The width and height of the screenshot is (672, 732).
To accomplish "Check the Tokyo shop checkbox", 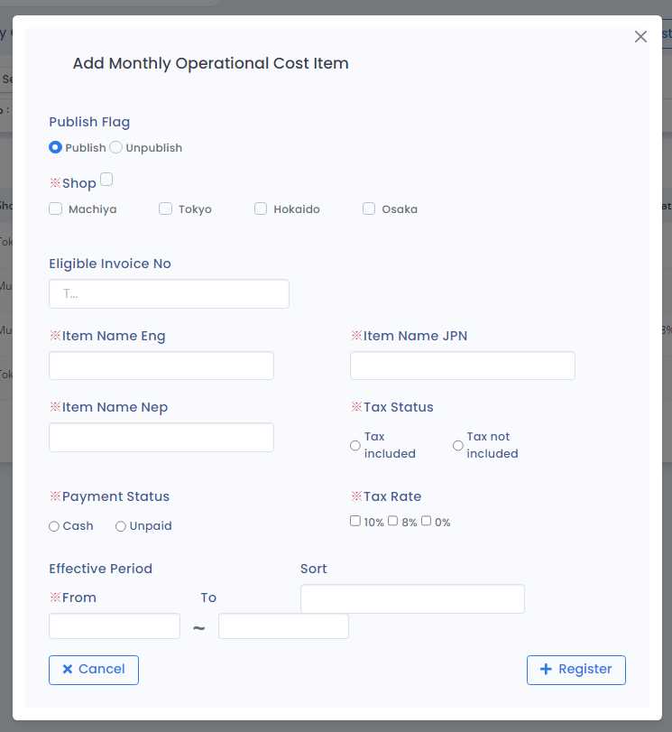I will pos(165,208).
